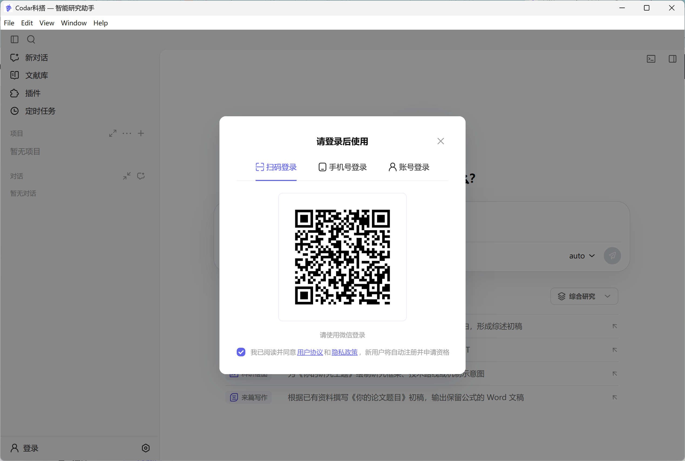Viewport: 685px width, 461px height.
Task: Open the terminal panel icon
Action: click(x=651, y=59)
